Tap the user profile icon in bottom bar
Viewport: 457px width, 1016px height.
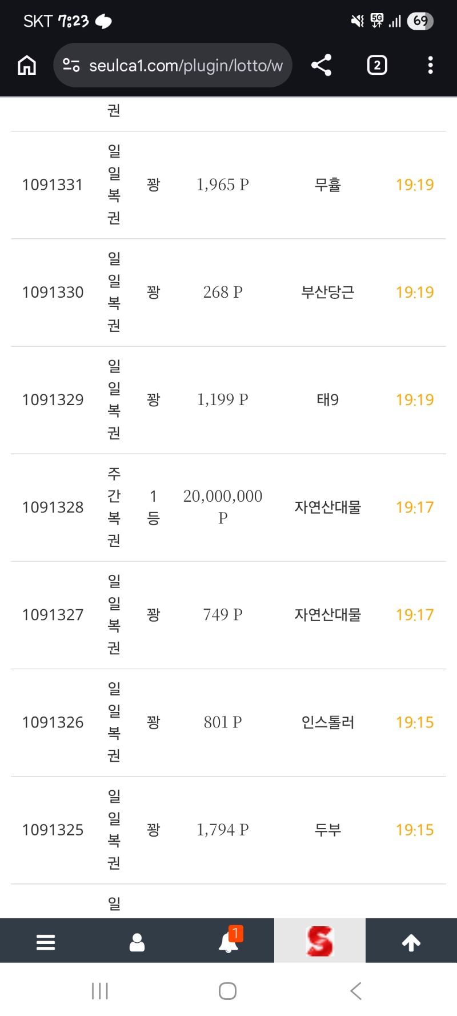click(137, 942)
